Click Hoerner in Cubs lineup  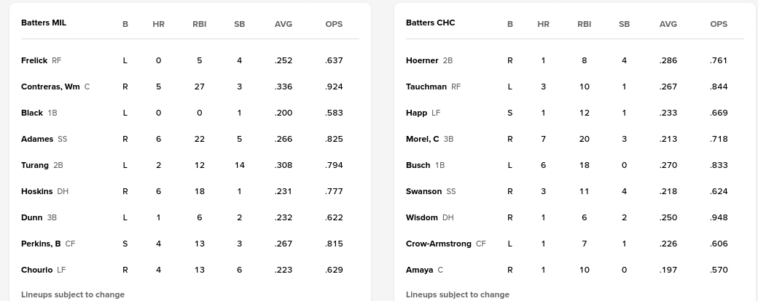point(422,60)
